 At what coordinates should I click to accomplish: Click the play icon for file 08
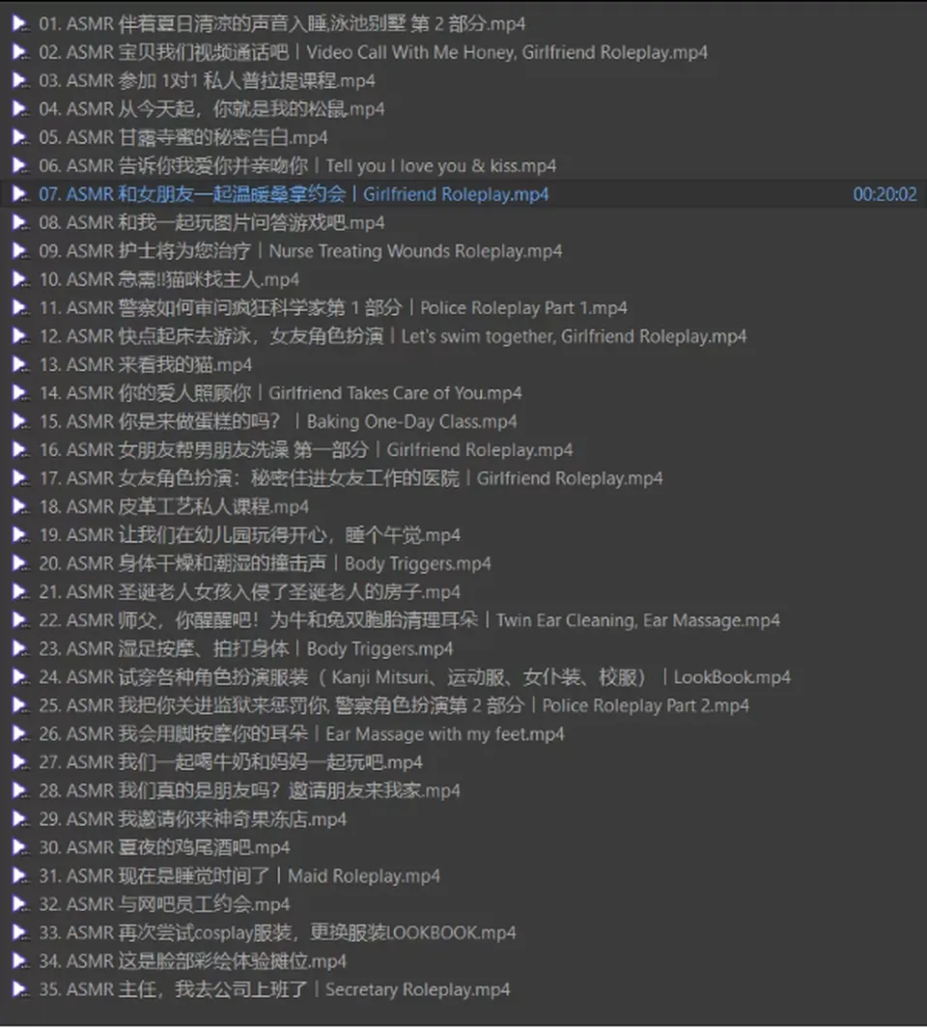pos(21,223)
